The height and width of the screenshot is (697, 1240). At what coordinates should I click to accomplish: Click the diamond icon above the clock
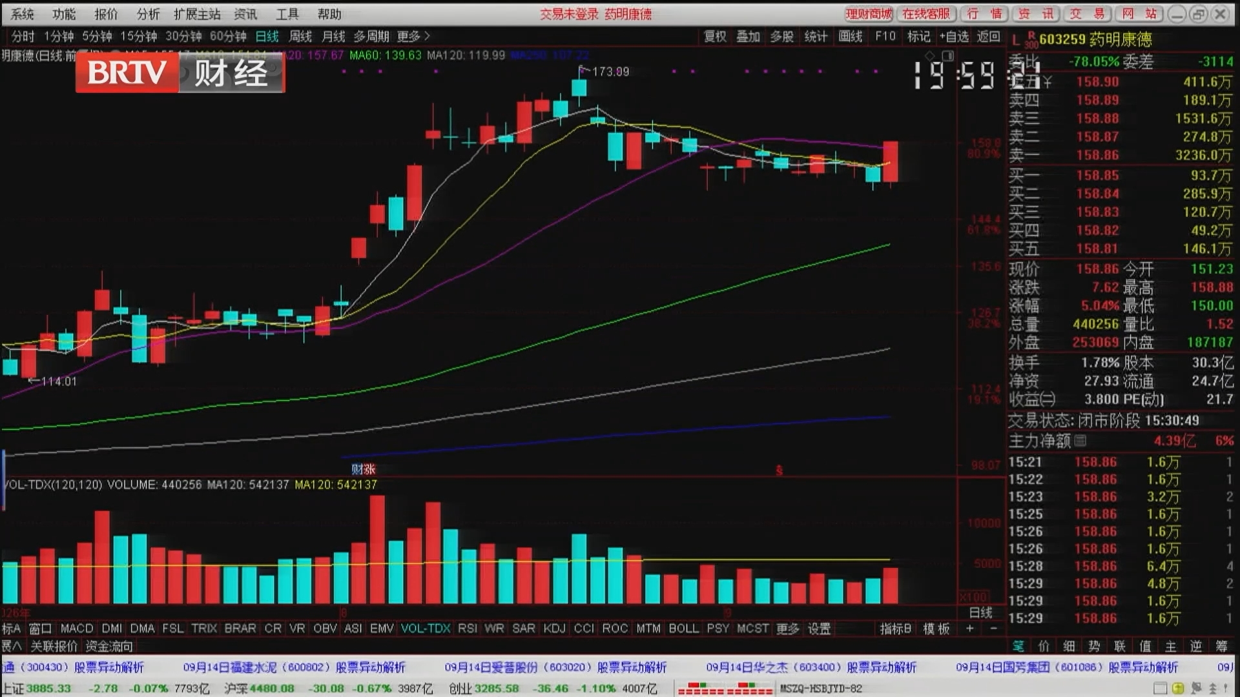tap(930, 56)
